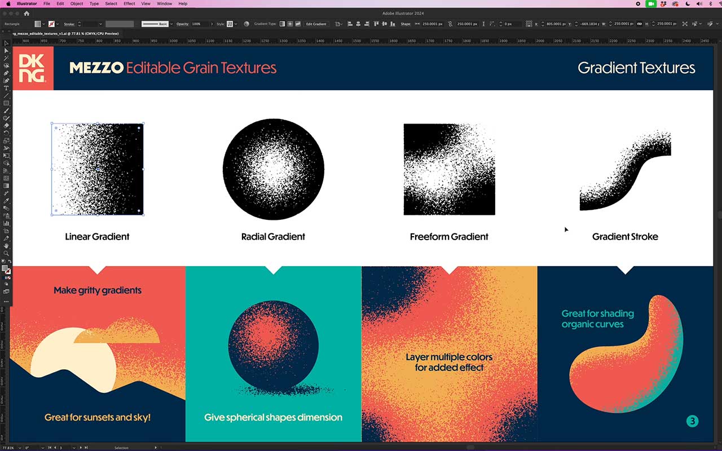
Task: Select the Direct Selection tool
Action: (7, 51)
